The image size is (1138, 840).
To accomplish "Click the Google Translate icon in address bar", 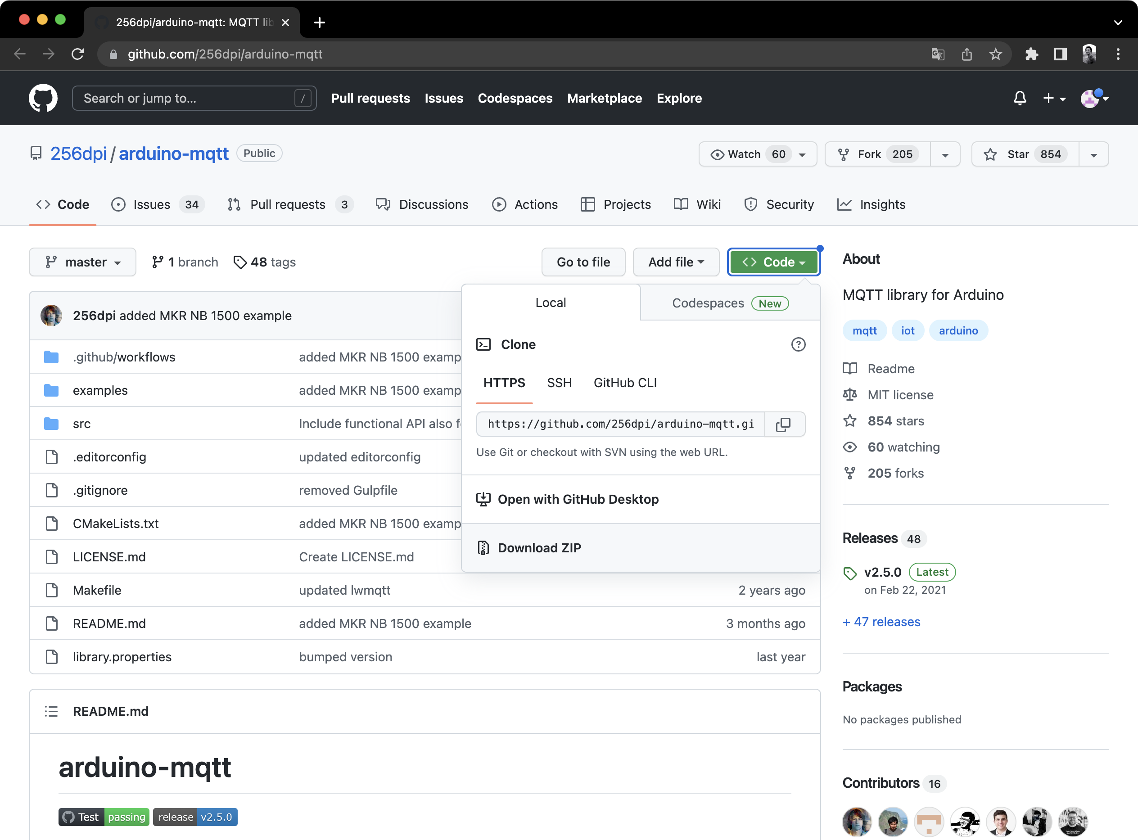I will tap(938, 54).
